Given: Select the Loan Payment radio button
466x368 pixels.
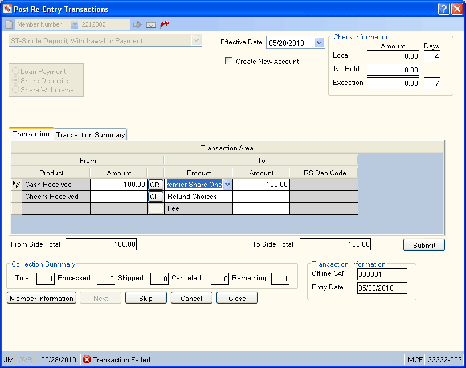Looking at the screenshot, I should tap(16, 71).
